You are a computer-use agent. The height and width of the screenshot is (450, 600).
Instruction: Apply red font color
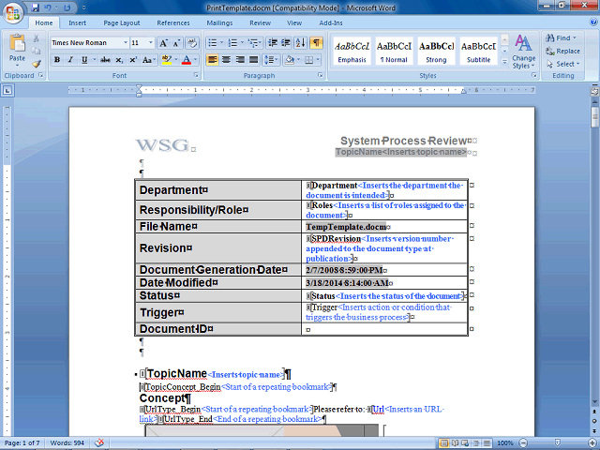pos(187,60)
